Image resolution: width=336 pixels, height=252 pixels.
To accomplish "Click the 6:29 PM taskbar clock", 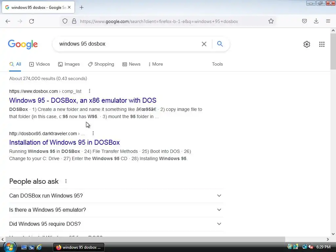I will [x=323, y=247].
